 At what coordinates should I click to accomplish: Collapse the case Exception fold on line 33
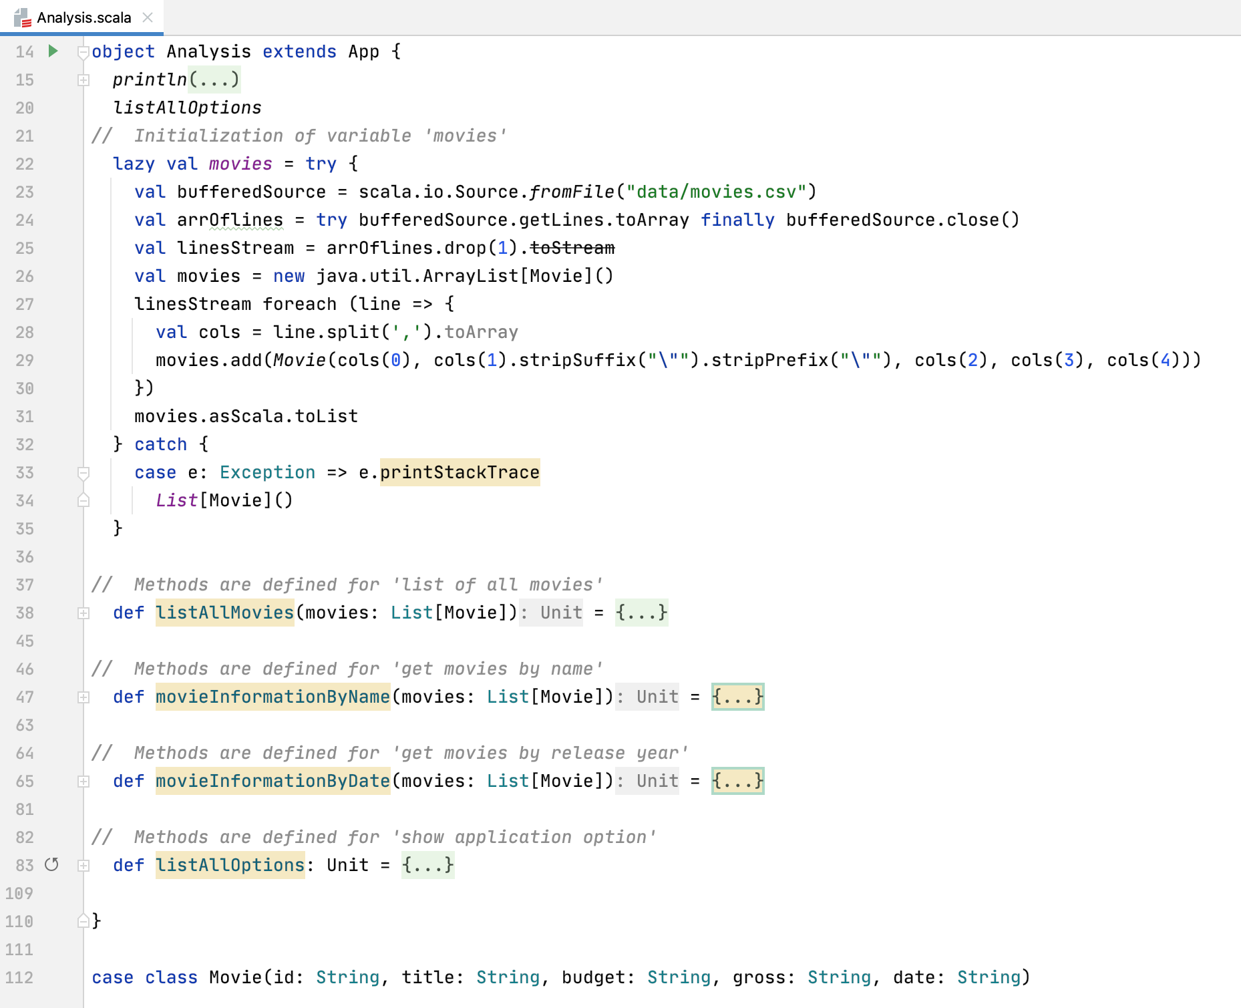pyautogui.click(x=83, y=473)
